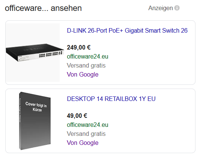This screenshot has width=200, height=158.
Task: Click the spine of the placeholder box cover
Action: click(x=20, y=121)
